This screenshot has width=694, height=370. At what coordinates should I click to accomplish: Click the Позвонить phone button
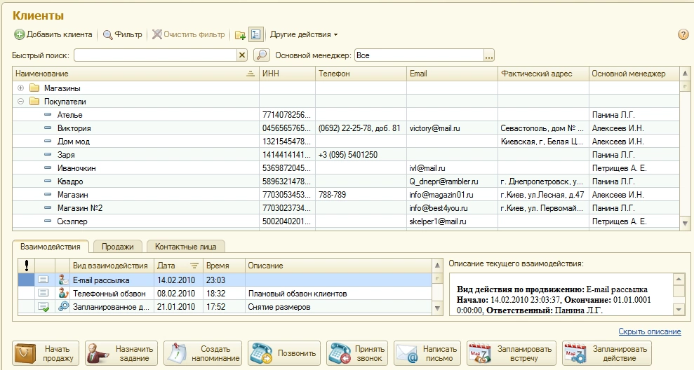[284, 353]
